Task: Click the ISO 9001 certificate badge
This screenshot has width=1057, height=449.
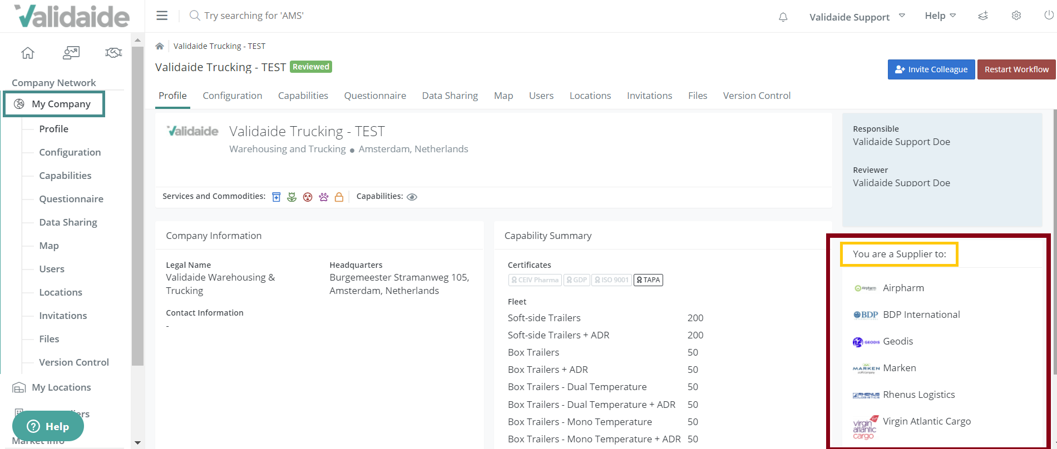Action: point(611,280)
